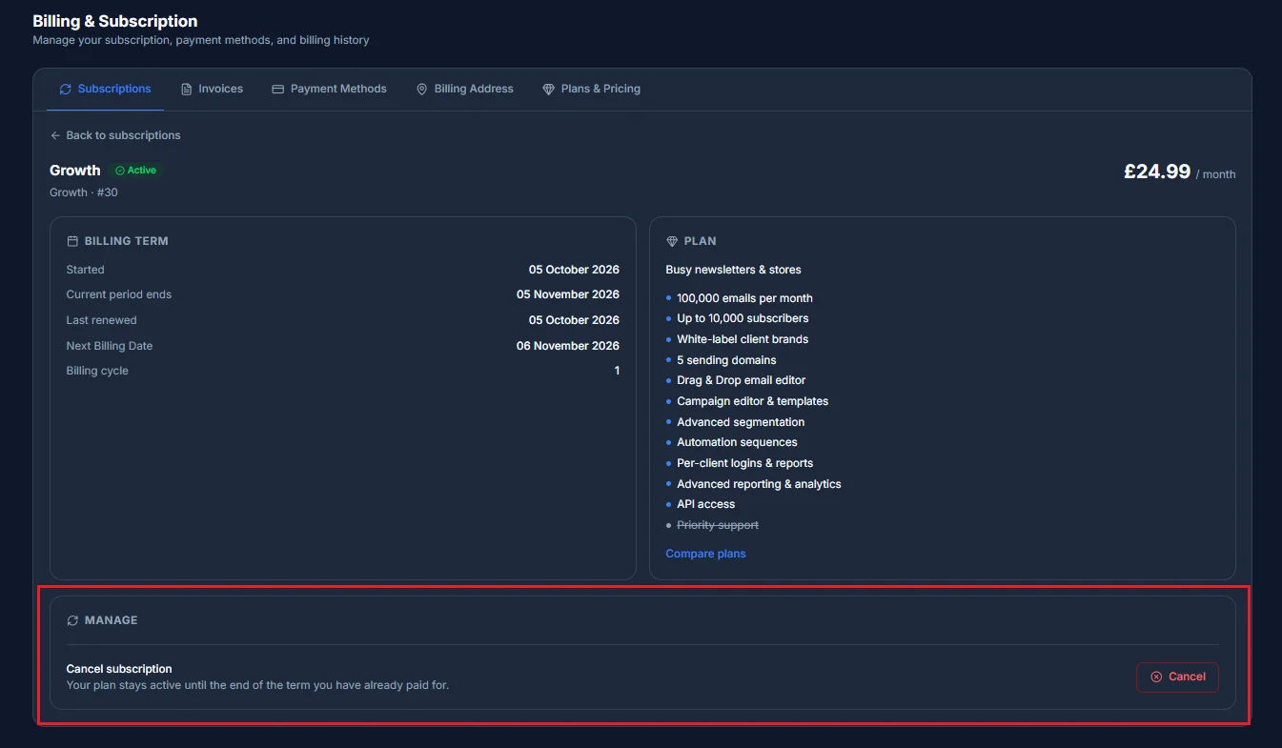The height and width of the screenshot is (748, 1282).
Task: Click the calendar icon beside BILLING TERM
Action: tap(72, 241)
